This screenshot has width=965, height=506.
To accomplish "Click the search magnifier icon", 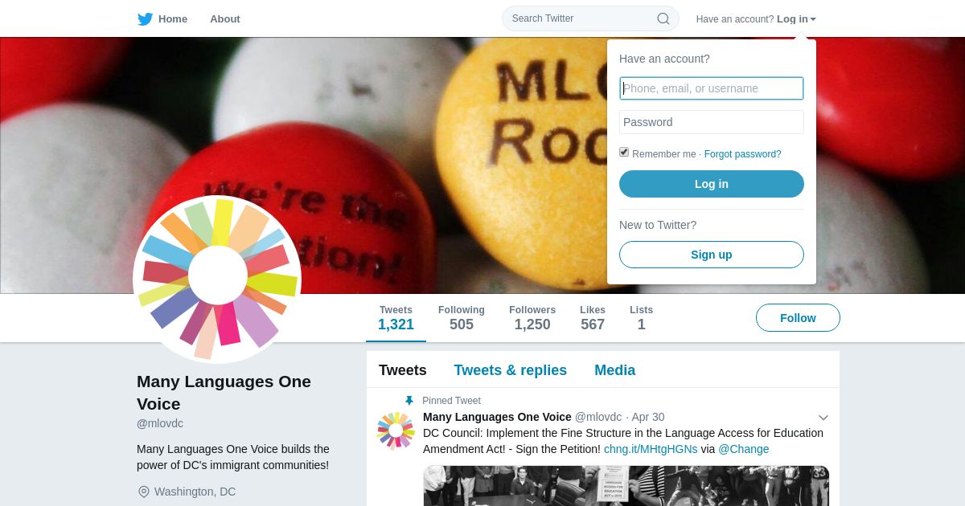I will click(x=663, y=18).
